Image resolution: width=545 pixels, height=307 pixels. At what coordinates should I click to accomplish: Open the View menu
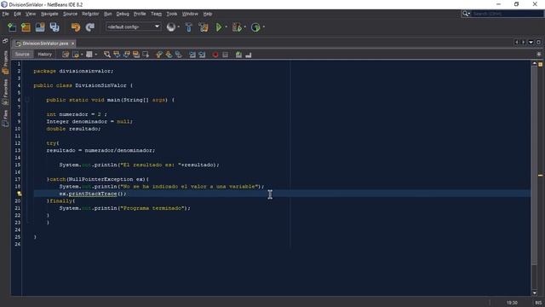pos(31,14)
